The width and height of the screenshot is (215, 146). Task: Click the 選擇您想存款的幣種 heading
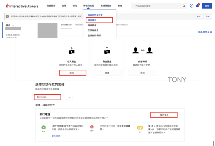coord(50,84)
